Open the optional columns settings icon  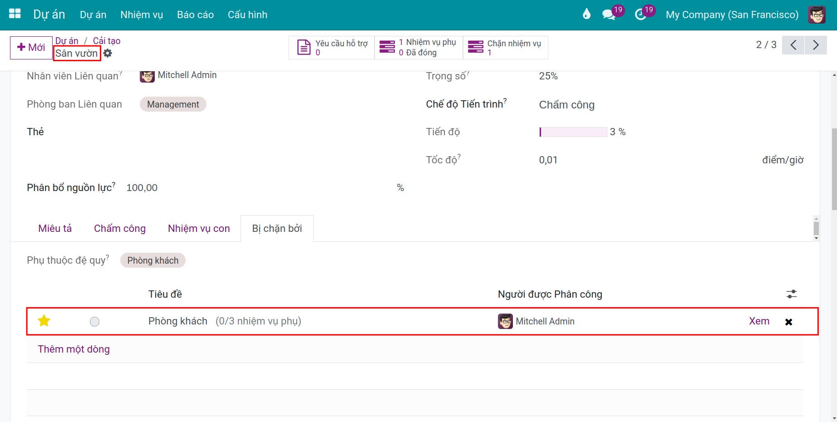792,294
